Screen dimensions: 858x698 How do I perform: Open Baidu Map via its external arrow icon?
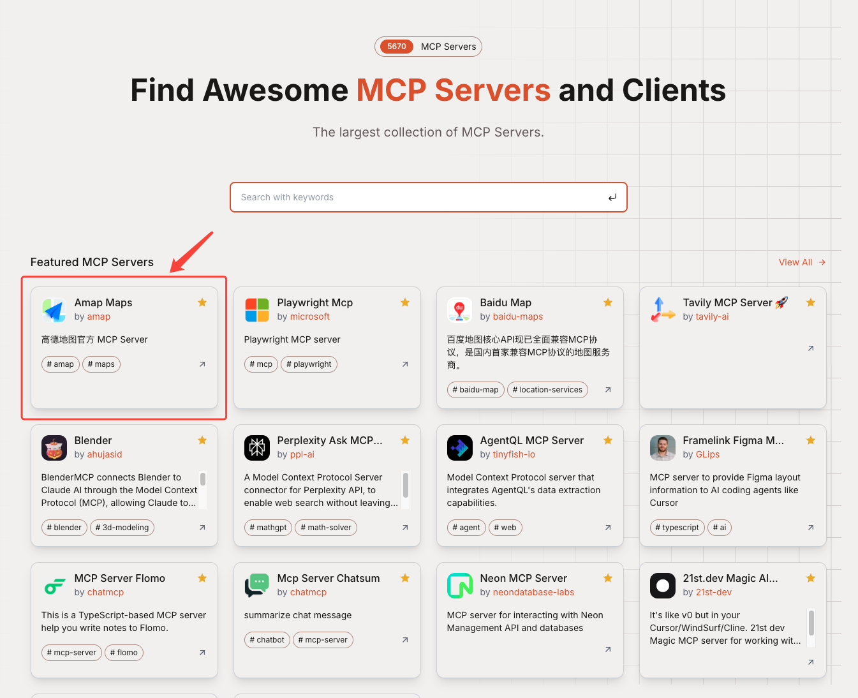(608, 390)
